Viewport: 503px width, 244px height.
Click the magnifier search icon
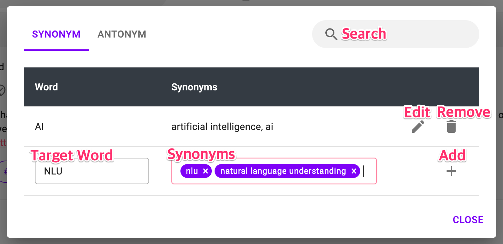pyautogui.click(x=331, y=34)
